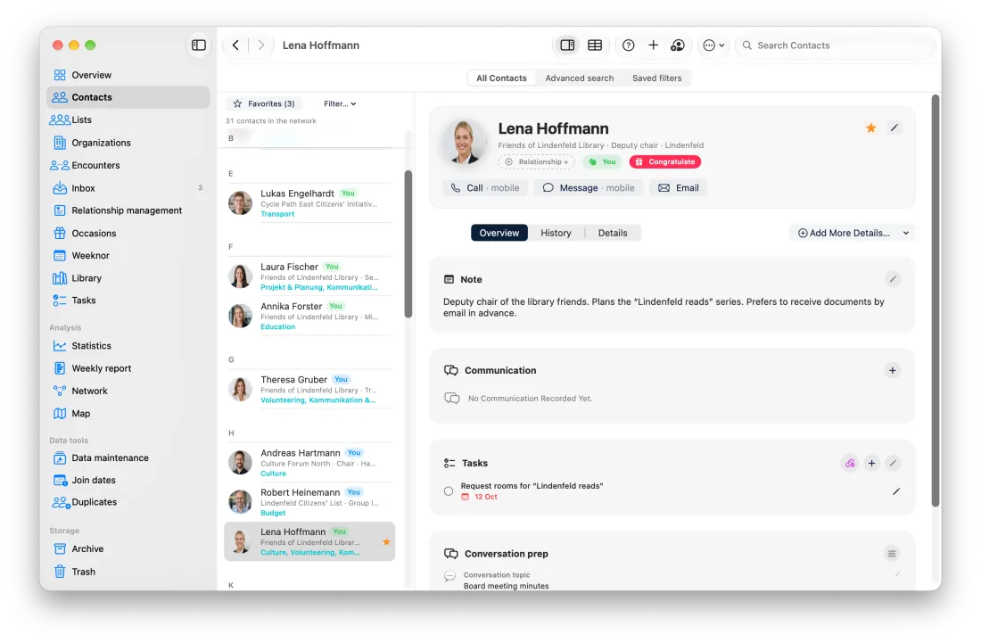Toggle favorite star in Lena Hoffmann header
This screenshot has width=981, height=643.
[871, 128]
